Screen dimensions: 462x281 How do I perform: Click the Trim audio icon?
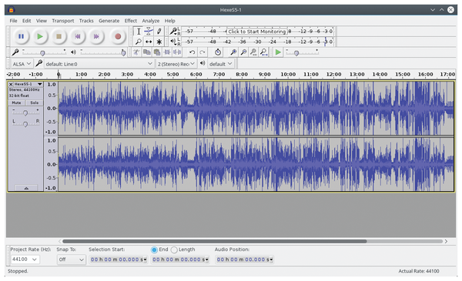pyautogui.click(x=167, y=52)
